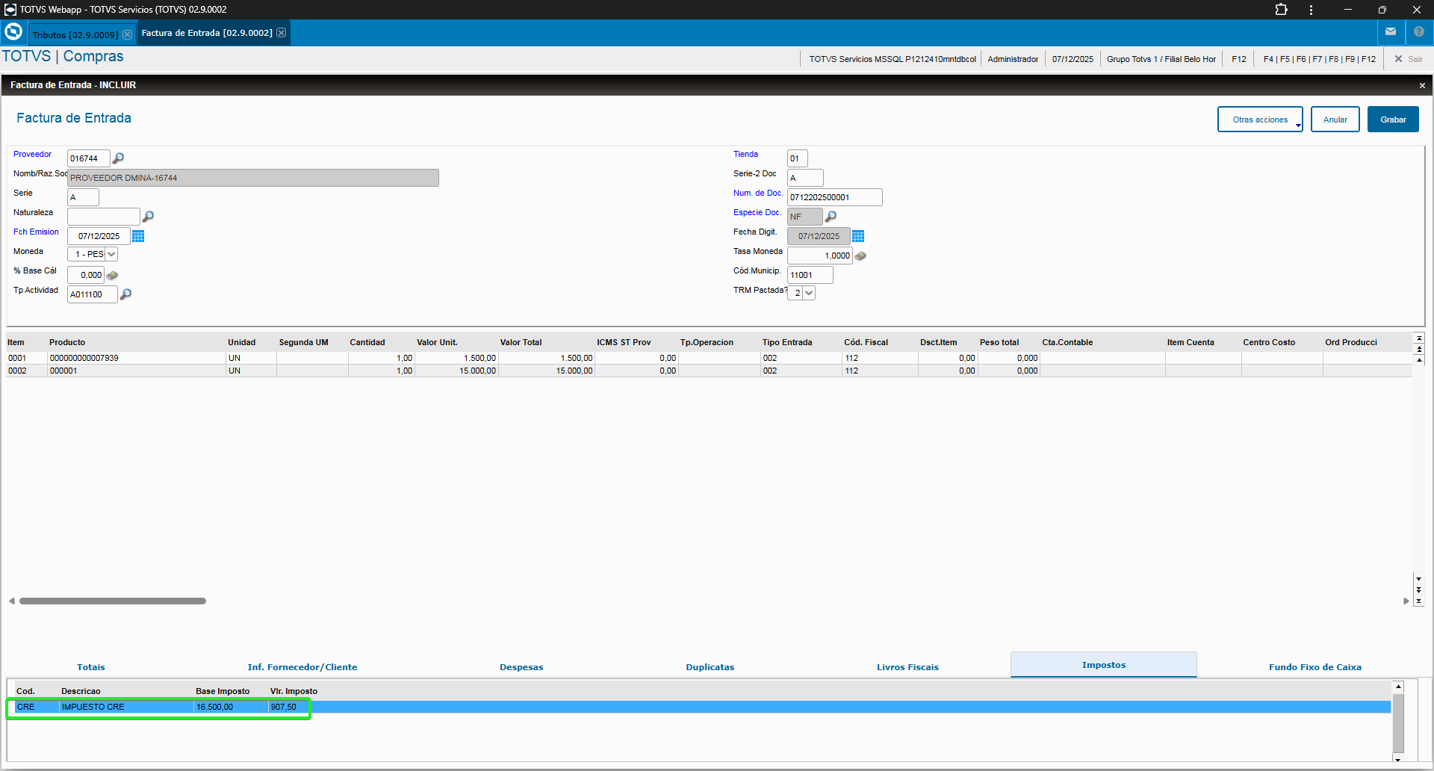Click the Base Imposto value 16.500,00
1434x771 pixels.
pos(215,707)
